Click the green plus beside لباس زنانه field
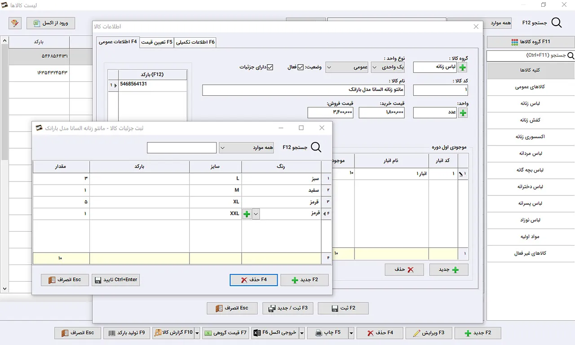 point(462,67)
